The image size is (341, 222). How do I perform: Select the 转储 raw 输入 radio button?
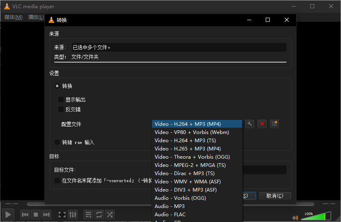click(x=57, y=142)
